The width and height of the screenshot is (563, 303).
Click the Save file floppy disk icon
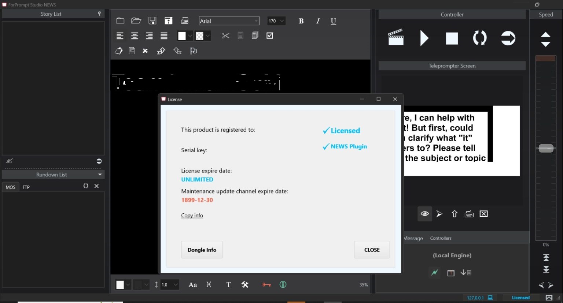coord(152,21)
